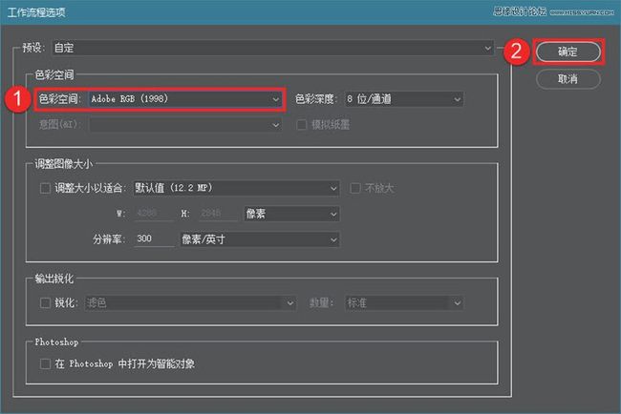Click the 分辨率 field showing 300
621x414 pixels.
(x=154, y=238)
